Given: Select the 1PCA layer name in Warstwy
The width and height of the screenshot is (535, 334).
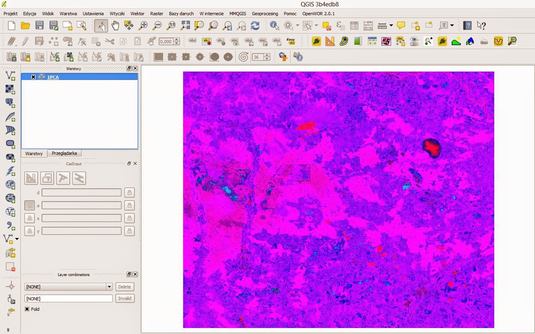Looking at the screenshot, I should click(x=53, y=77).
